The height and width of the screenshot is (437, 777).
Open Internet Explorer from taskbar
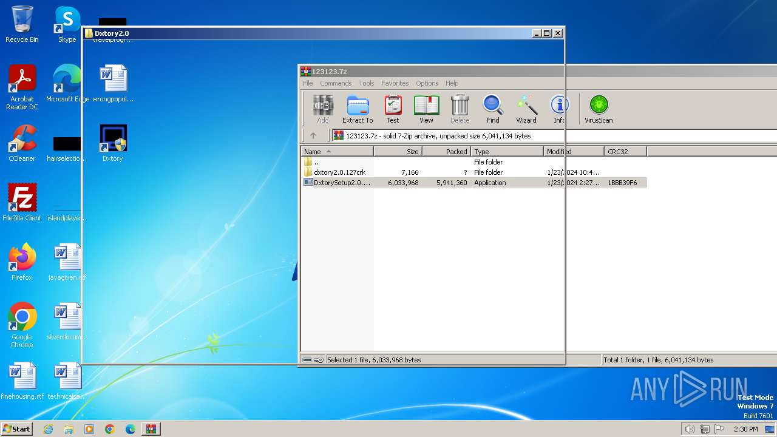coord(49,429)
